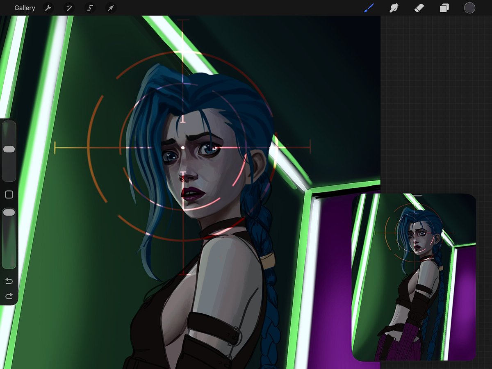Undo the last action

(x=9, y=281)
